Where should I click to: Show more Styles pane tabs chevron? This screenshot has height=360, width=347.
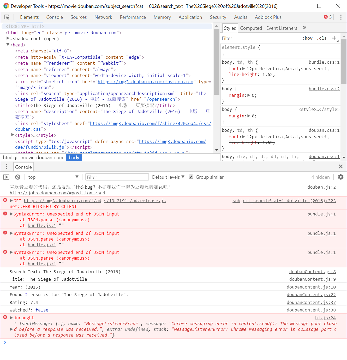tap(304, 28)
